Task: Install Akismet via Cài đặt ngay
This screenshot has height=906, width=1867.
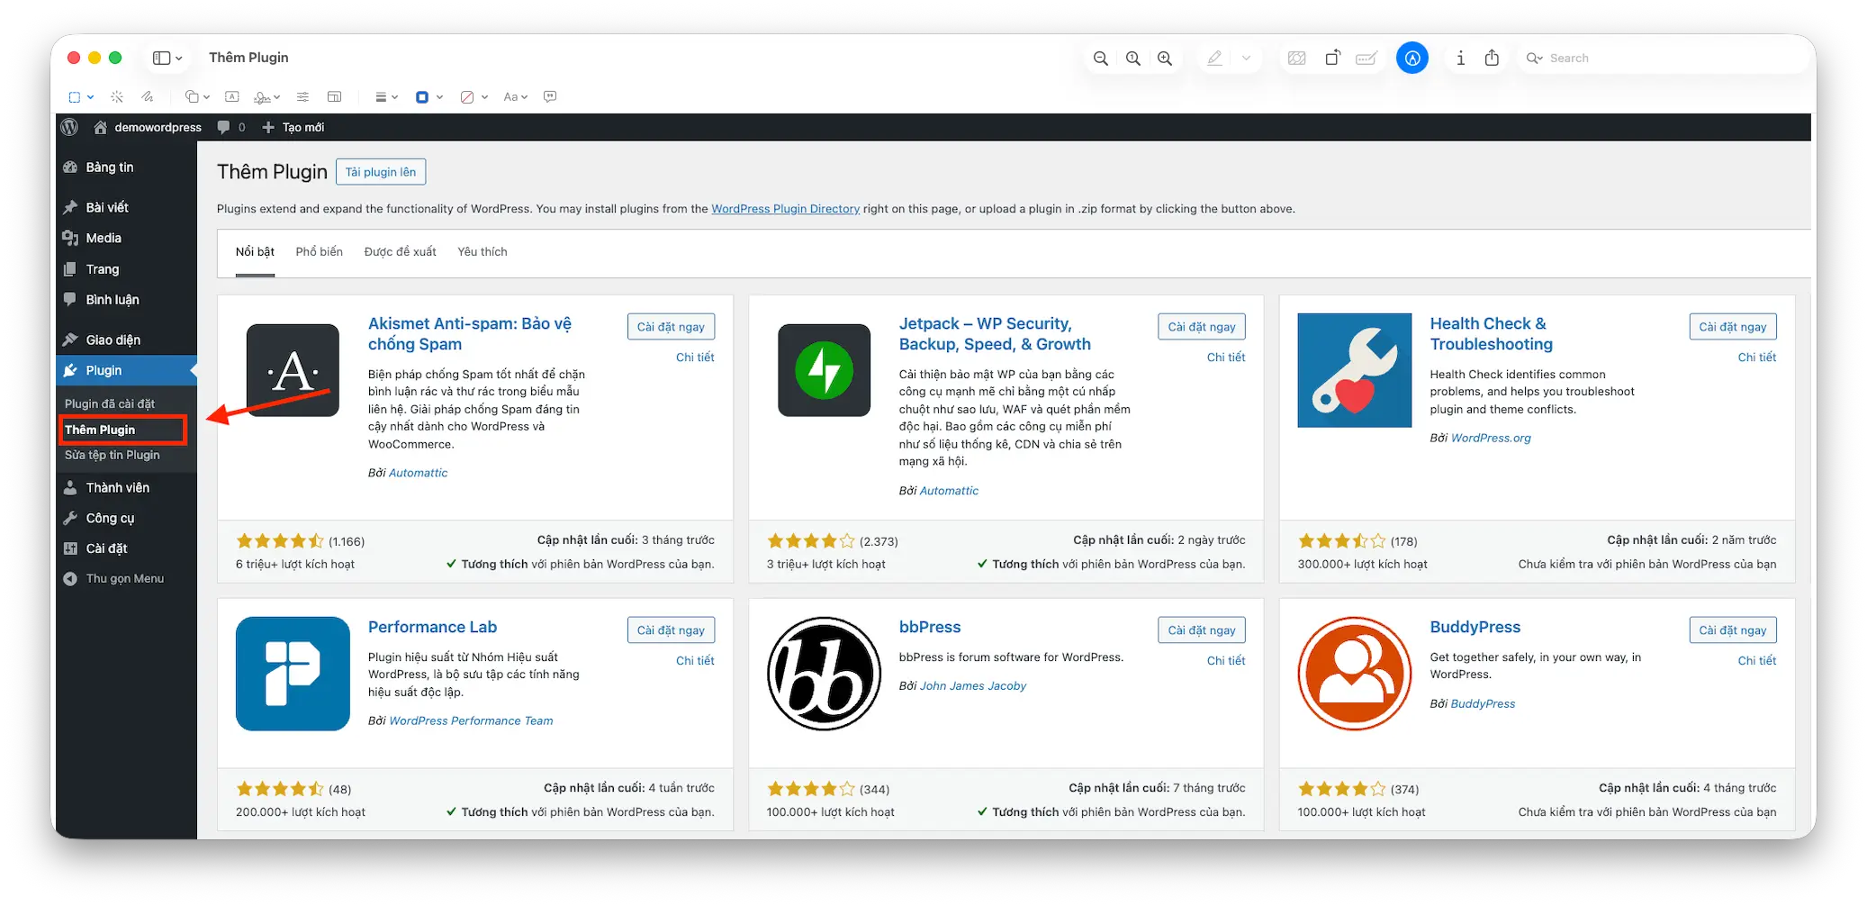Action: (x=671, y=326)
